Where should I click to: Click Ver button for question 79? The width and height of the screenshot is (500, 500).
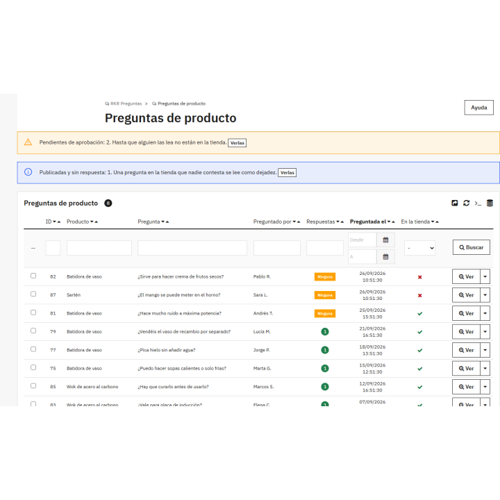[x=466, y=332]
